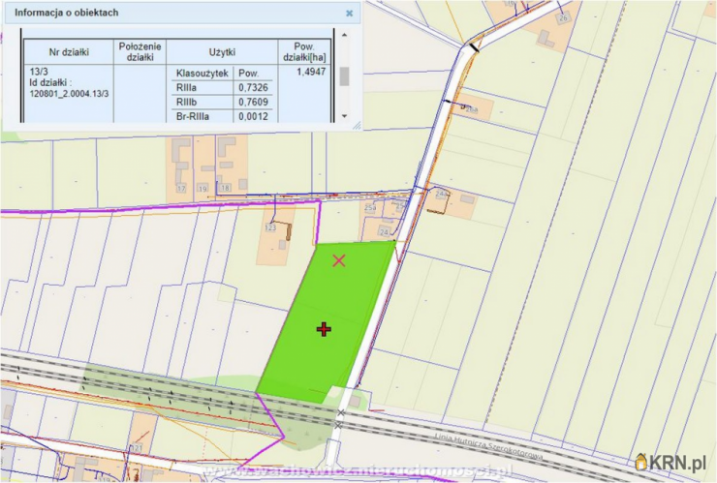Click the Użytki column header
The width and height of the screenshot is (717, 483).
222,50
